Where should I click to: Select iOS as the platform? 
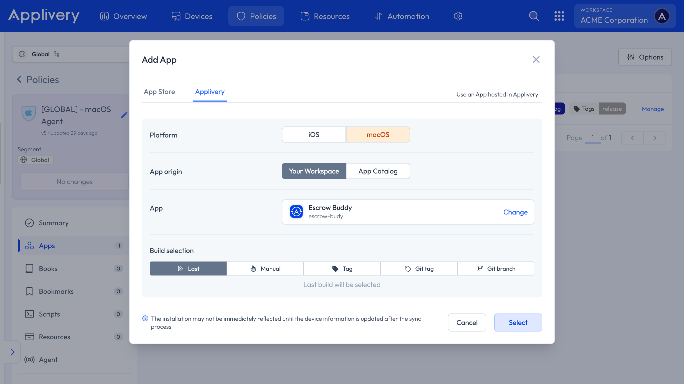tap(314, 134)
